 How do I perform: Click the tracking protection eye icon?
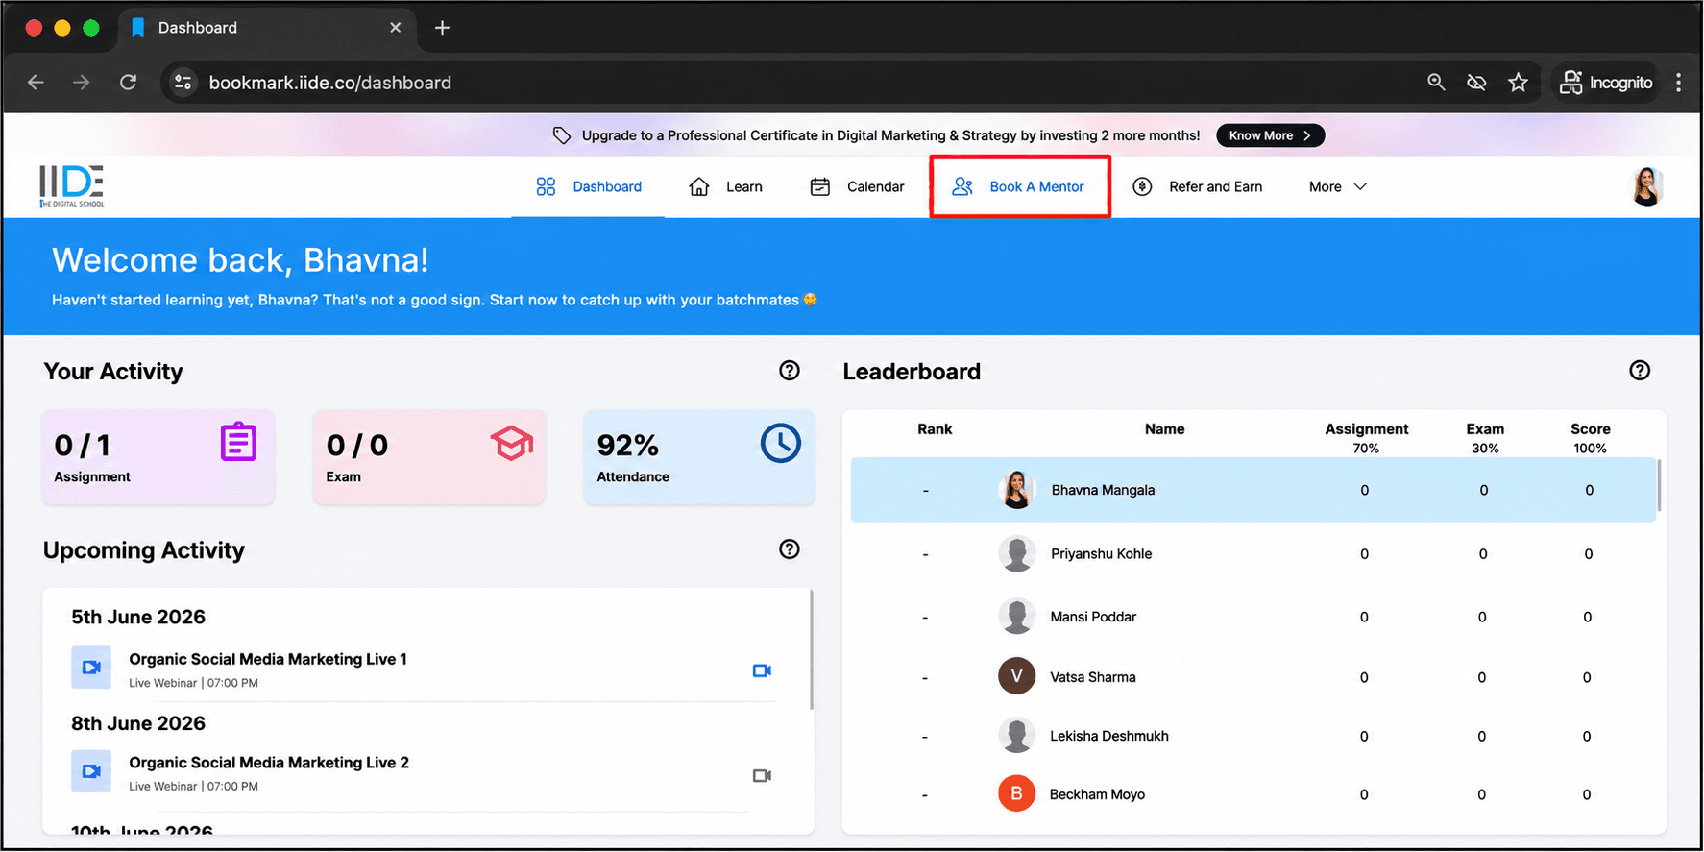click(x=1476, y=83)
